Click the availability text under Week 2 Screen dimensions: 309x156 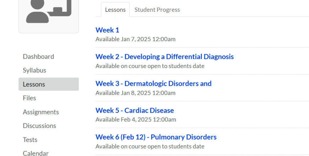pyautogui.click(x=150, y=66)
